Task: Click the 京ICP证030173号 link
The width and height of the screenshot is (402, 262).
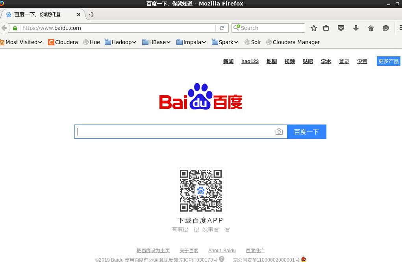Action: tap(198, 260)
